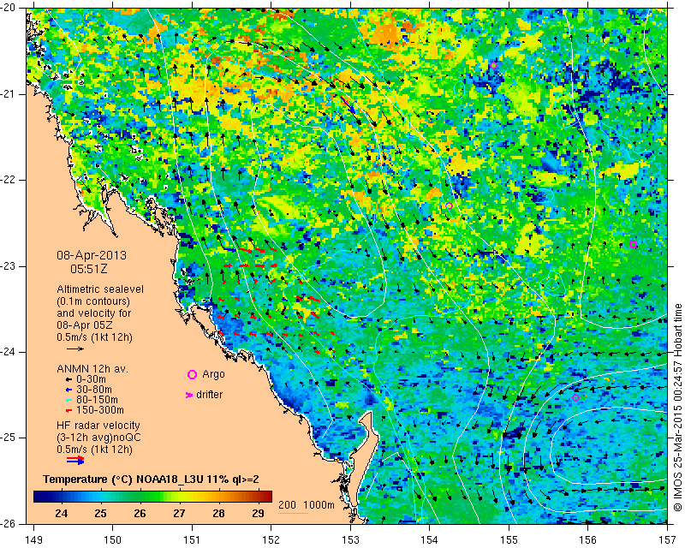Image resolution: width=685 pixels, height=548 pixels.
Task: Select the Argo float marker near 155.8E, 24.5S
Action: click(575, 397)
